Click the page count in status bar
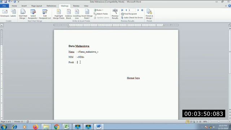The width and height of the screenshot is (231, 130). pyautogui.click(x=6, y=122)
